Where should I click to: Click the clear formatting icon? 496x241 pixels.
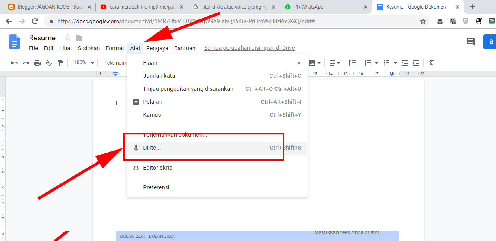pos(431,63)
